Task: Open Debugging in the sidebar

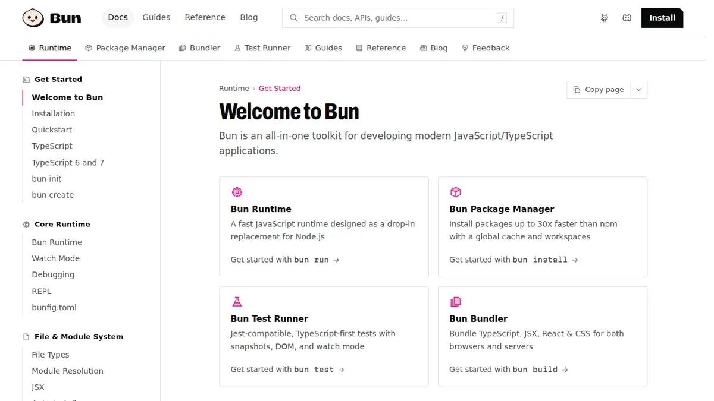Action: tap(53, 274)
